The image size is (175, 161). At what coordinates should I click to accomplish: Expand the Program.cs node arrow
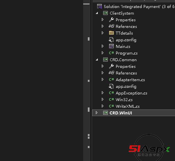102,53
